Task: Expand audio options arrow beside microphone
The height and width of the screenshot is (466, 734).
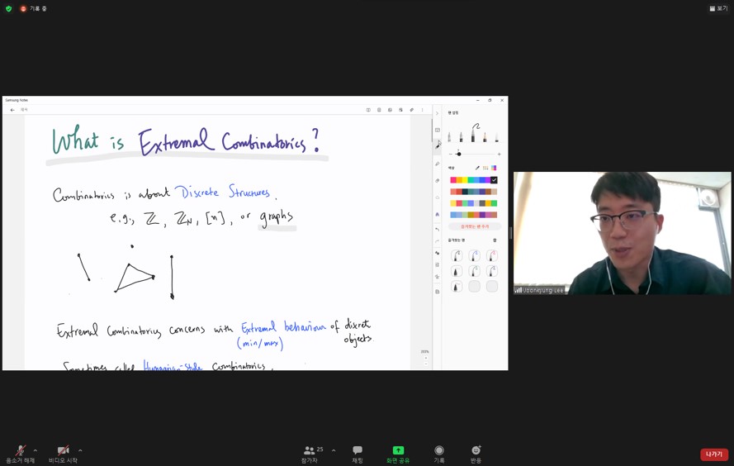Action: [36, 450]
